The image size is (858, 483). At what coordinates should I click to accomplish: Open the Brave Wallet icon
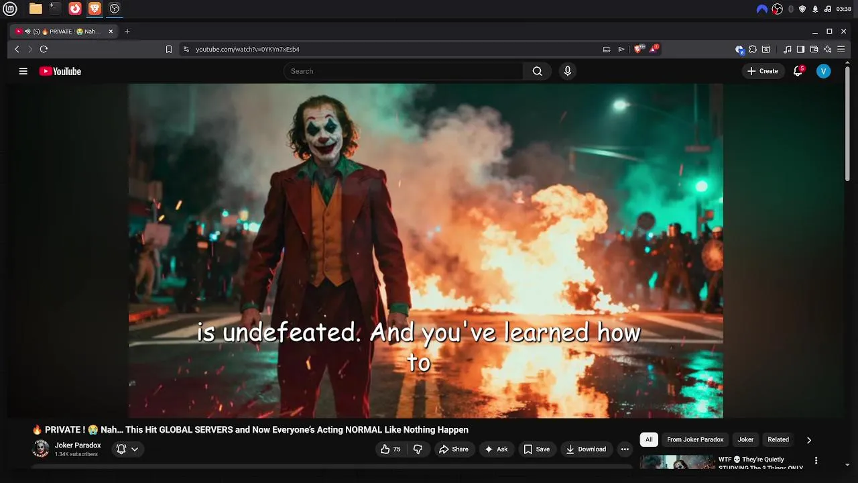814,49
